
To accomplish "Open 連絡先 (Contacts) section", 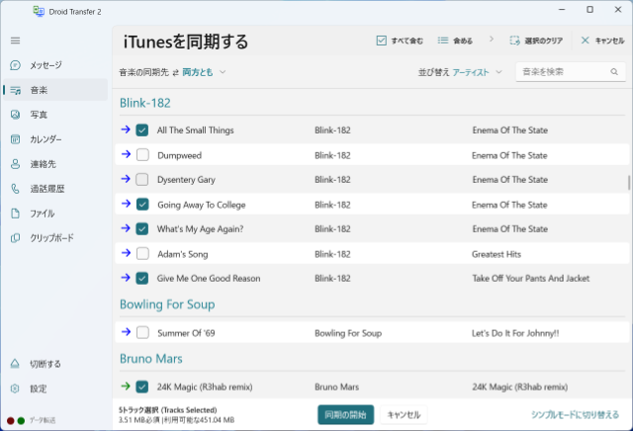I will [55, 164].
